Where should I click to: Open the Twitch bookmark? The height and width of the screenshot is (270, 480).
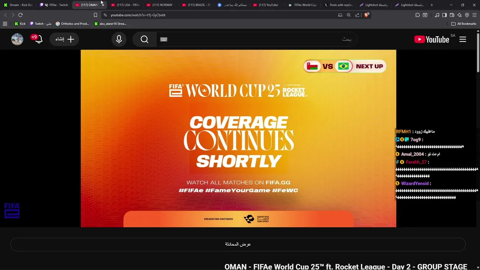[x=40, y=24]
